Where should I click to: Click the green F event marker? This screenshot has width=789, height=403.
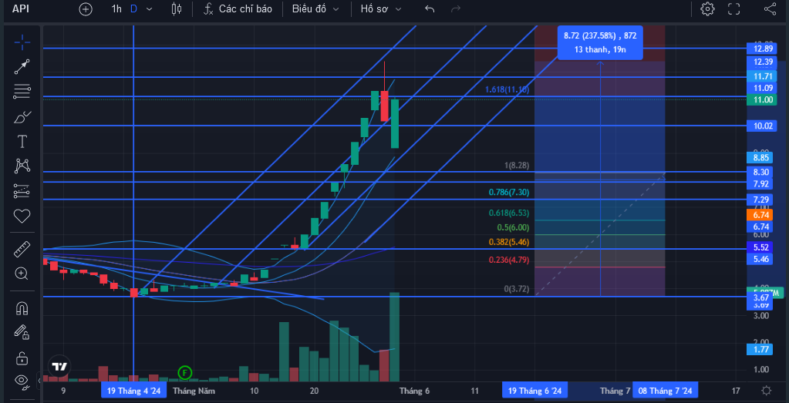click(x=185, y=373)
